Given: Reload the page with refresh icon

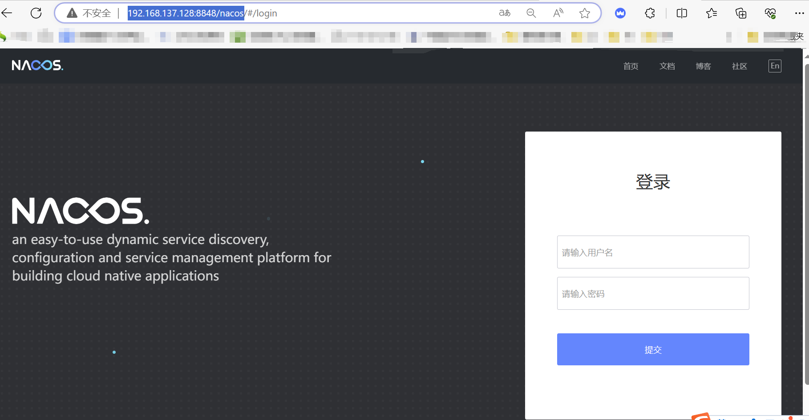Looking at the screenshot, I should click(36, 13).
